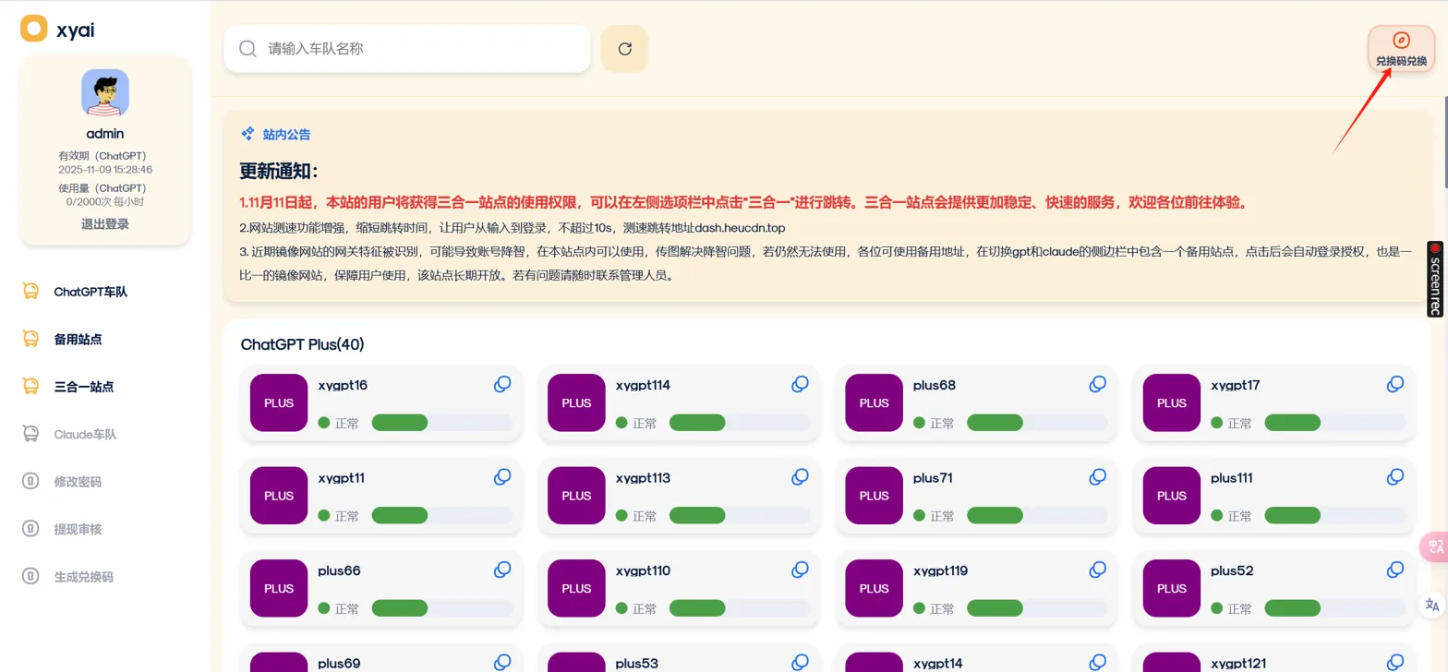This screenshot has height=672, width=1448.
Task: Open 生成兑换码 in the sidebar
Action: [84, 577]
